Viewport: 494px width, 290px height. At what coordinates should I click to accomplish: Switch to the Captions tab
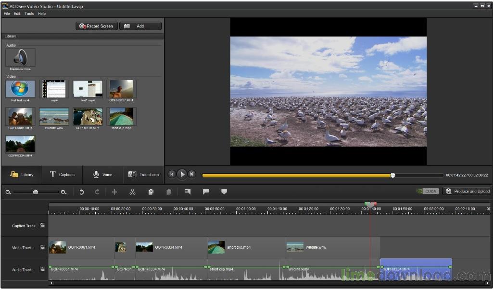pyautogui.click(x=62, y=175)
